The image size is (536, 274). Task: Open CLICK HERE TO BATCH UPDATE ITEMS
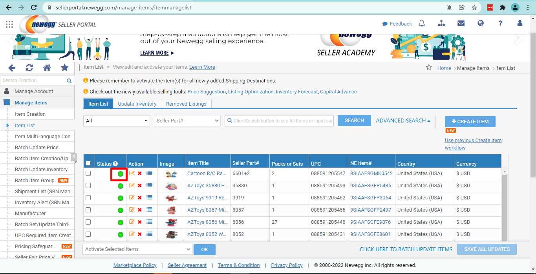pos(406,249)
